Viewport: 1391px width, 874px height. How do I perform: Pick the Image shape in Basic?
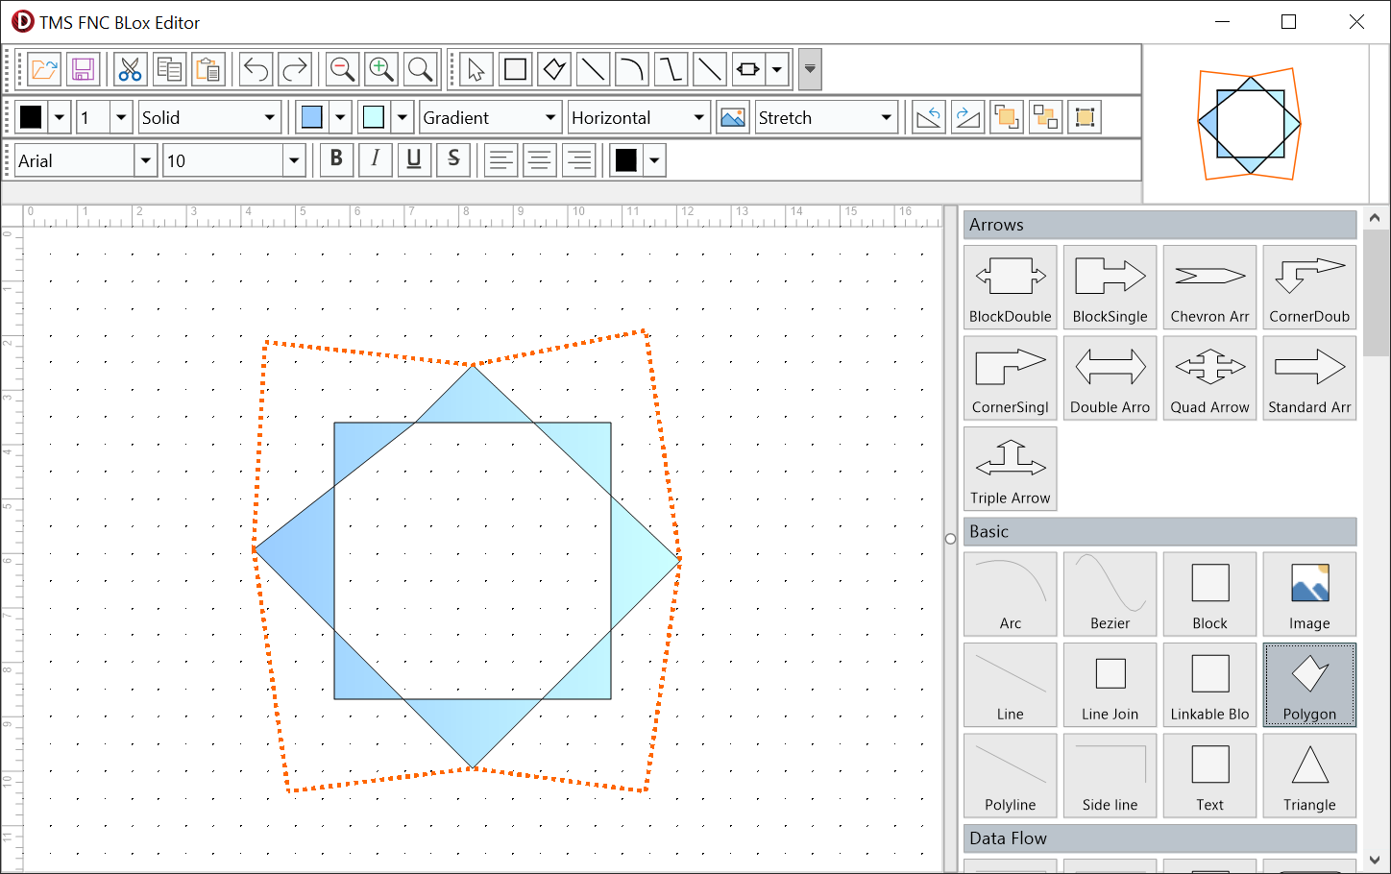[1310, 595]
